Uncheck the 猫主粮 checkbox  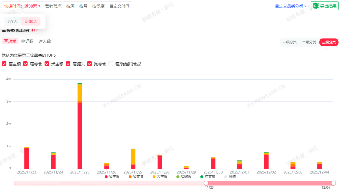(4, 64)
